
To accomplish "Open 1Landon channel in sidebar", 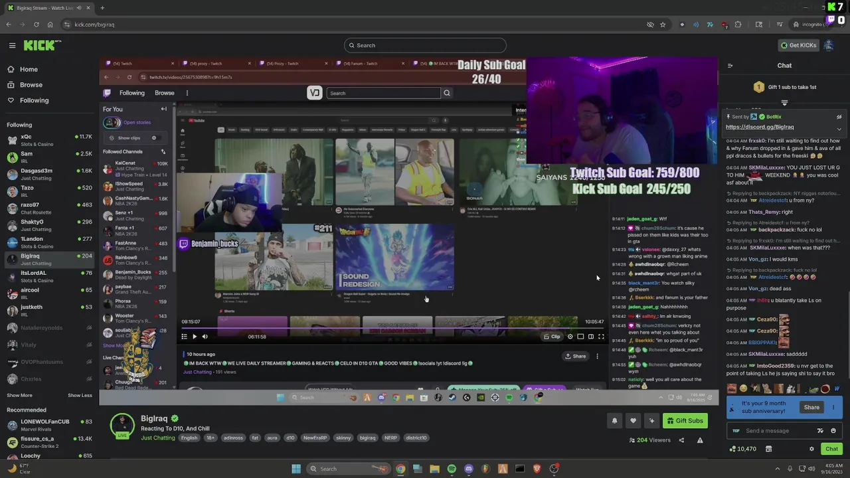I will point(49,242).
